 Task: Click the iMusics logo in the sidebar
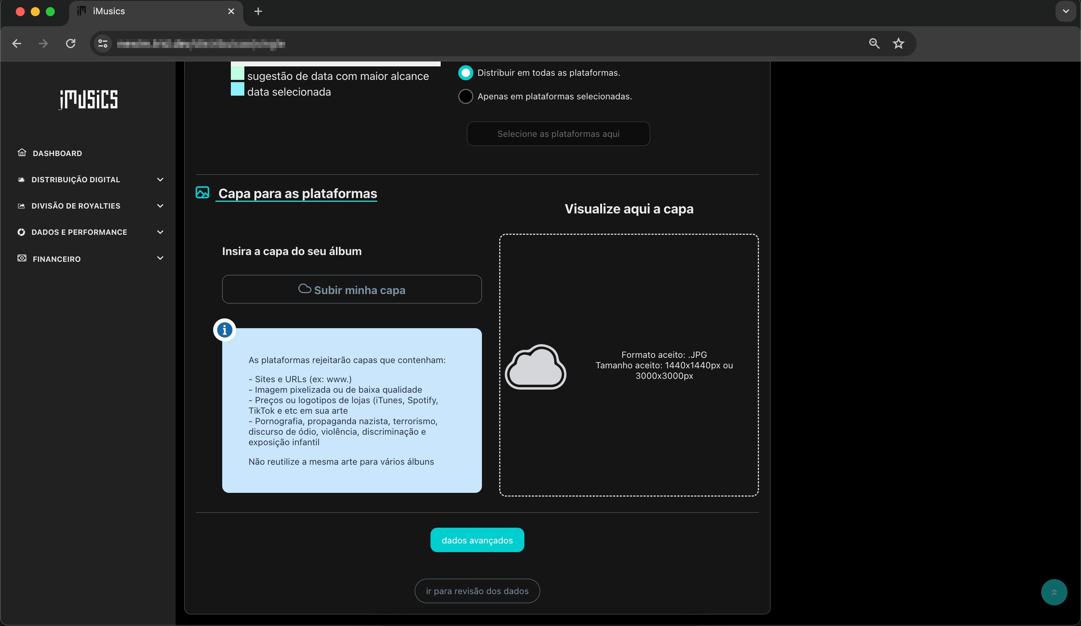pos(88,99)
